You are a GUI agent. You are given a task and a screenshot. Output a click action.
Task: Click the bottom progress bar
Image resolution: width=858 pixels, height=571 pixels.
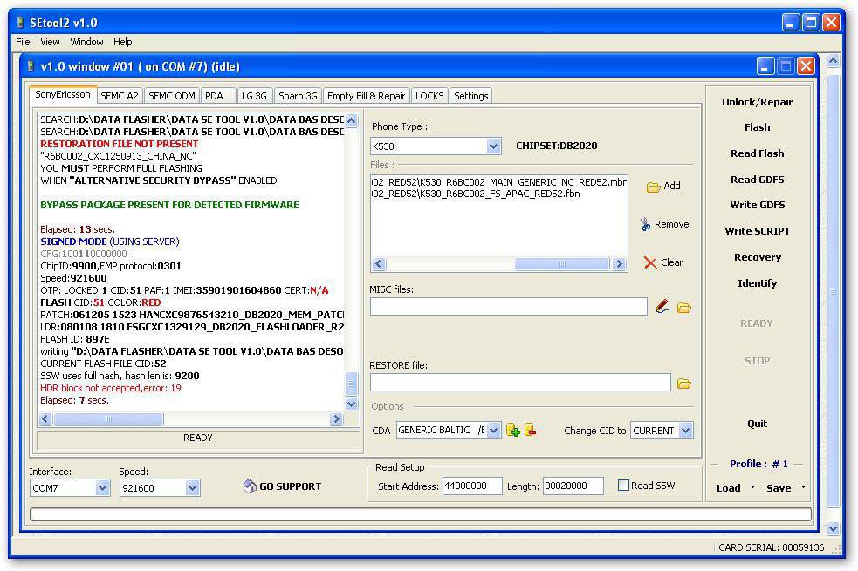click(x=420, y=514)
